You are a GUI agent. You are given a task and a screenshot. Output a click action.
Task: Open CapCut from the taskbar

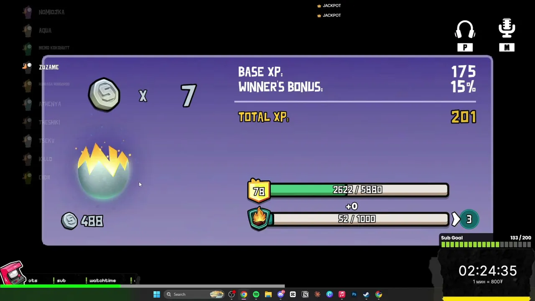point(293,294)
